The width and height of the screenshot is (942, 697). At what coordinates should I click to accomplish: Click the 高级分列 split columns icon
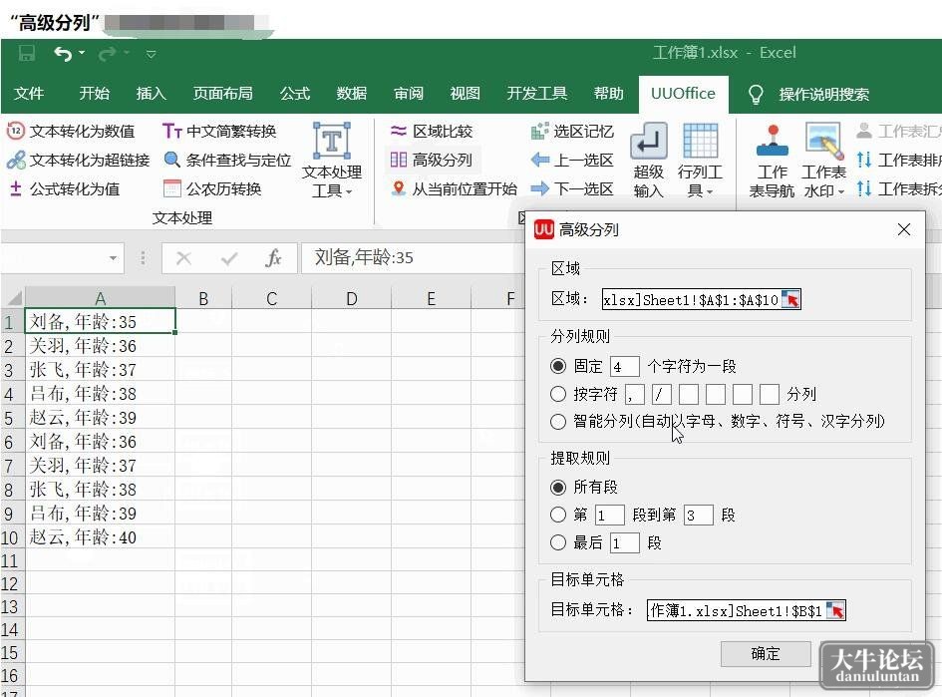(398, 160)
